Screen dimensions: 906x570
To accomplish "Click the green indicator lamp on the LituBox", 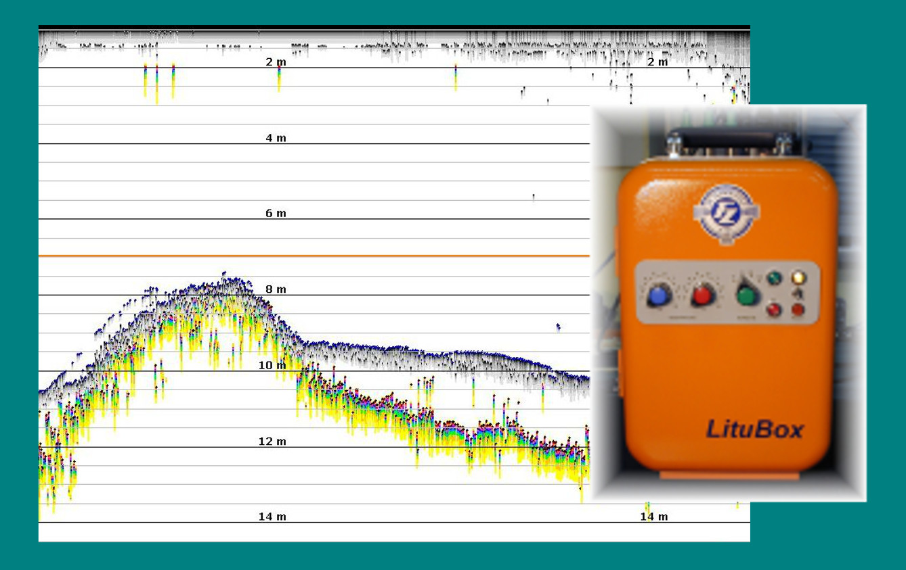I will (x=774, y=277).
